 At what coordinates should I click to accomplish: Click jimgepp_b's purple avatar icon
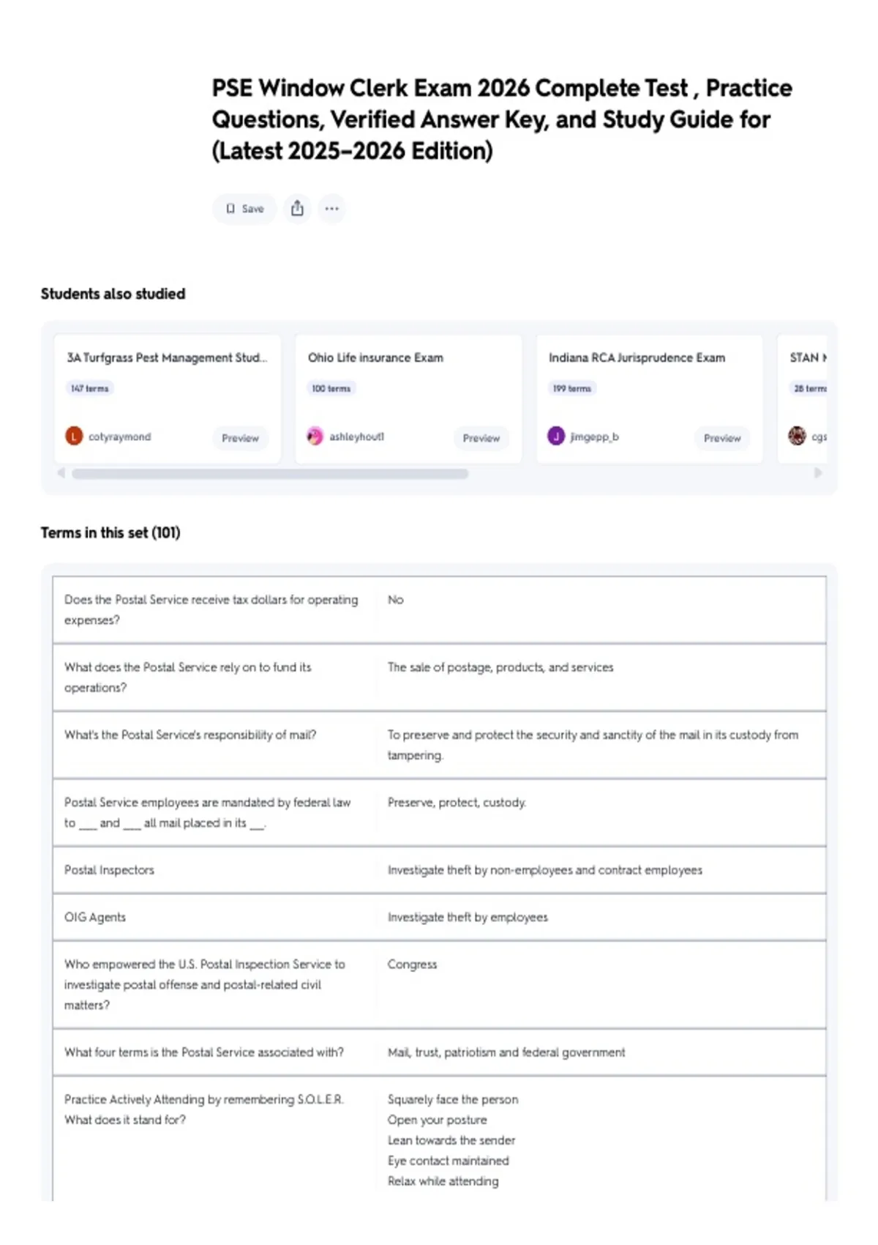[x=556, y=436]
